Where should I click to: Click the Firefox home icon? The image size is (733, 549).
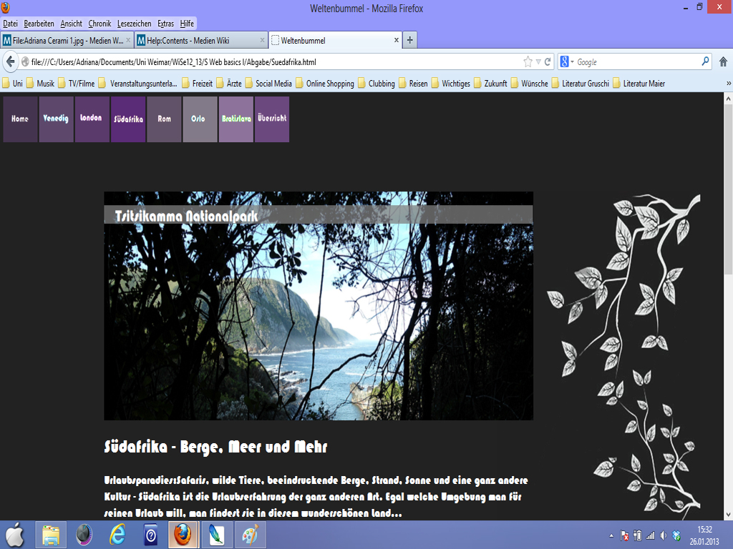tap(723, 61)
